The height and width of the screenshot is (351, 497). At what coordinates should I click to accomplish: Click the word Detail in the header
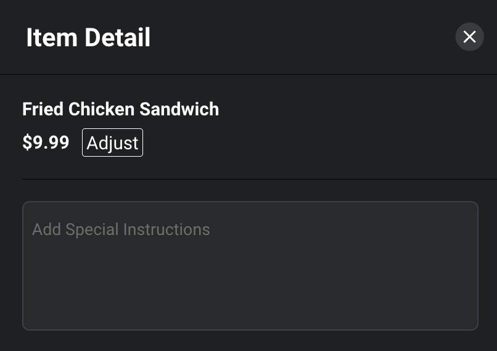(117, 38)
